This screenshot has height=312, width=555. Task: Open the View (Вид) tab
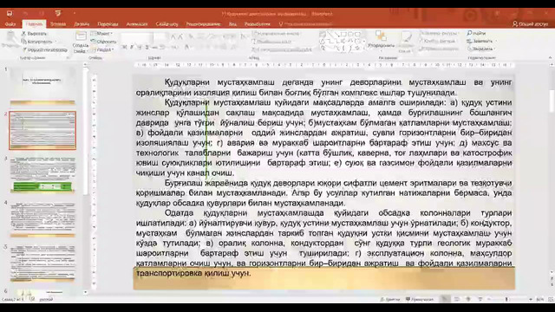pyautogui.click(x=232, y=24)
